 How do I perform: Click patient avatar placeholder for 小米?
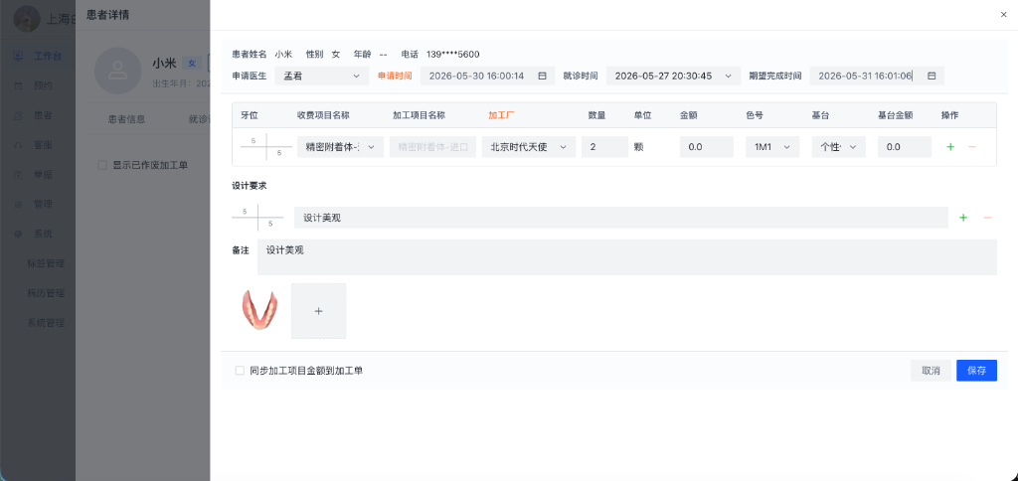coord(117,71)
